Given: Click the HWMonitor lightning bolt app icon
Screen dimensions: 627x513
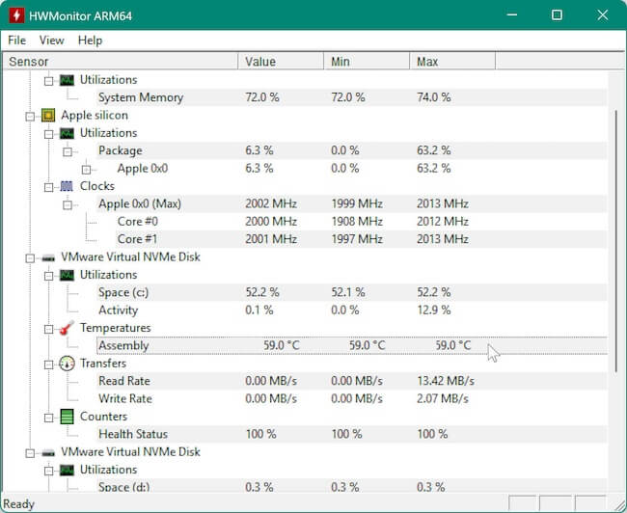Looking at the screenshot, I should tap(16, 15).
